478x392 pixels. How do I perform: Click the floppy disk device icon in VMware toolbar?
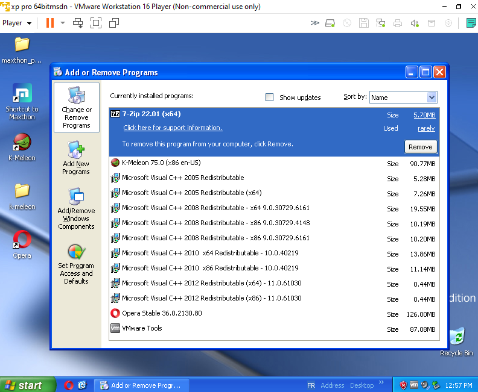(x=364, y=23)
